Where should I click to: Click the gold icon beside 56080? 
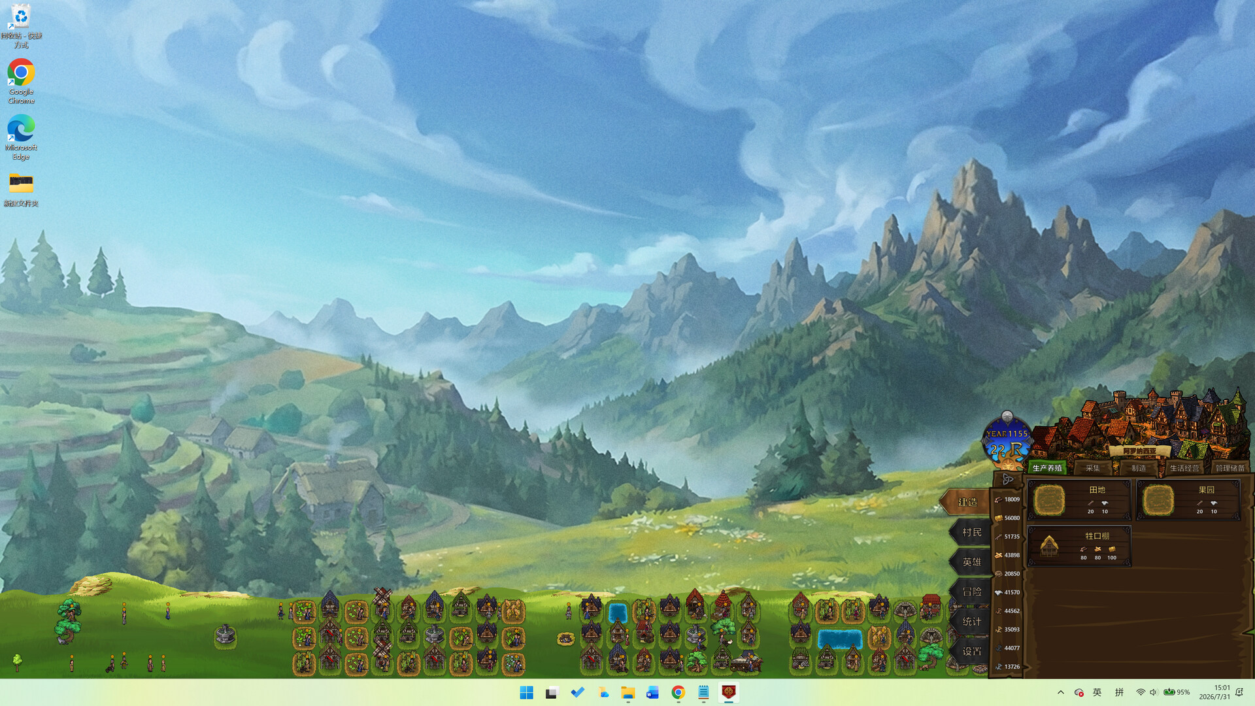click(x=998, y=518)
